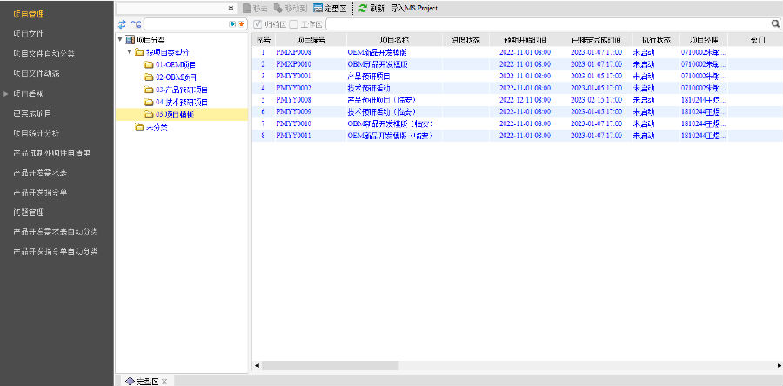Toggle the 归档区 checkbox
Viewport: 783px width, 386px height.
258,24
